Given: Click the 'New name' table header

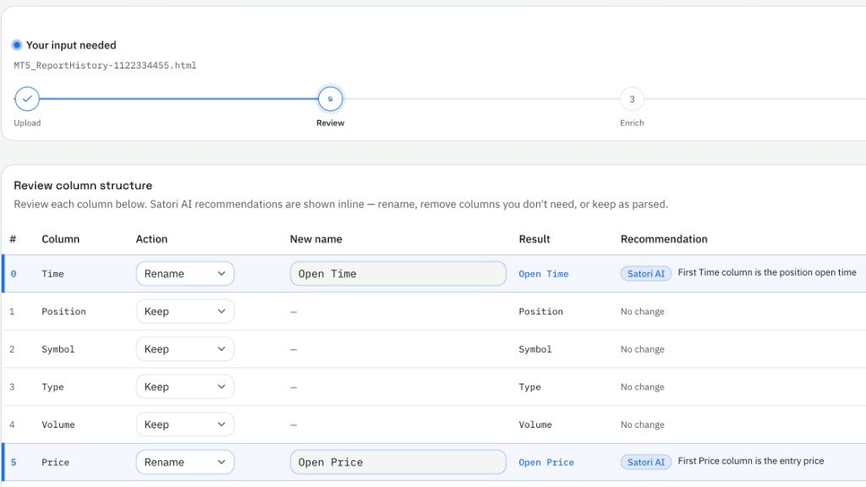Looking at the screenshot, I should pos(316,239).
